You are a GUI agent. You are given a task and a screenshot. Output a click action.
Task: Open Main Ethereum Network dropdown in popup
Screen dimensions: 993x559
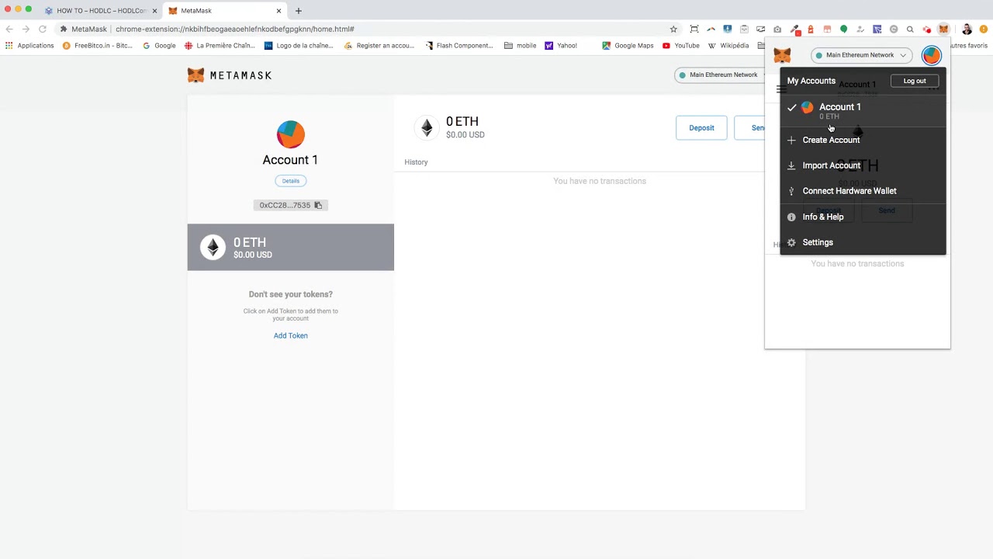pyautogui.click(x=860, y=55)
